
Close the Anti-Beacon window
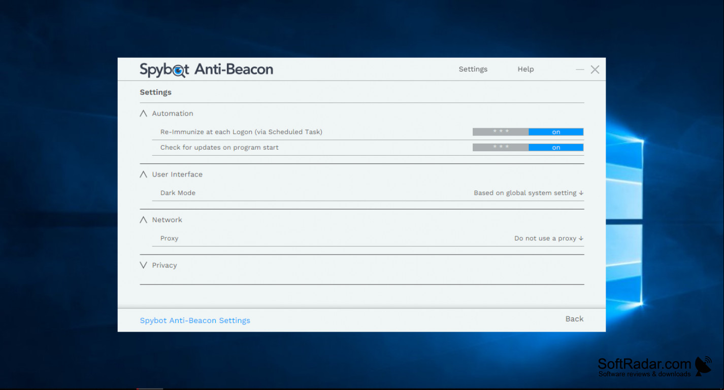coord(595,69)
